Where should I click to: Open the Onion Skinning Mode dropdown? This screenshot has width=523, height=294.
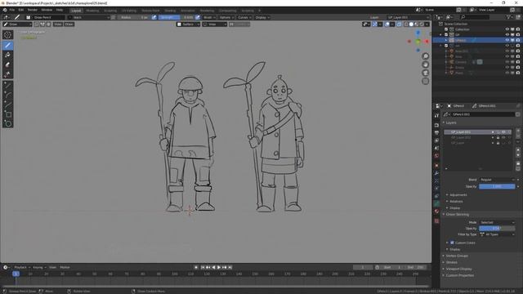[497, 222]
